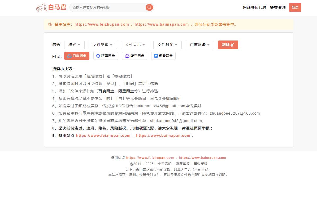Open the 免责声明 footer link
The height and width of the screenshot is (198, 317).
[x=164, y=164]
